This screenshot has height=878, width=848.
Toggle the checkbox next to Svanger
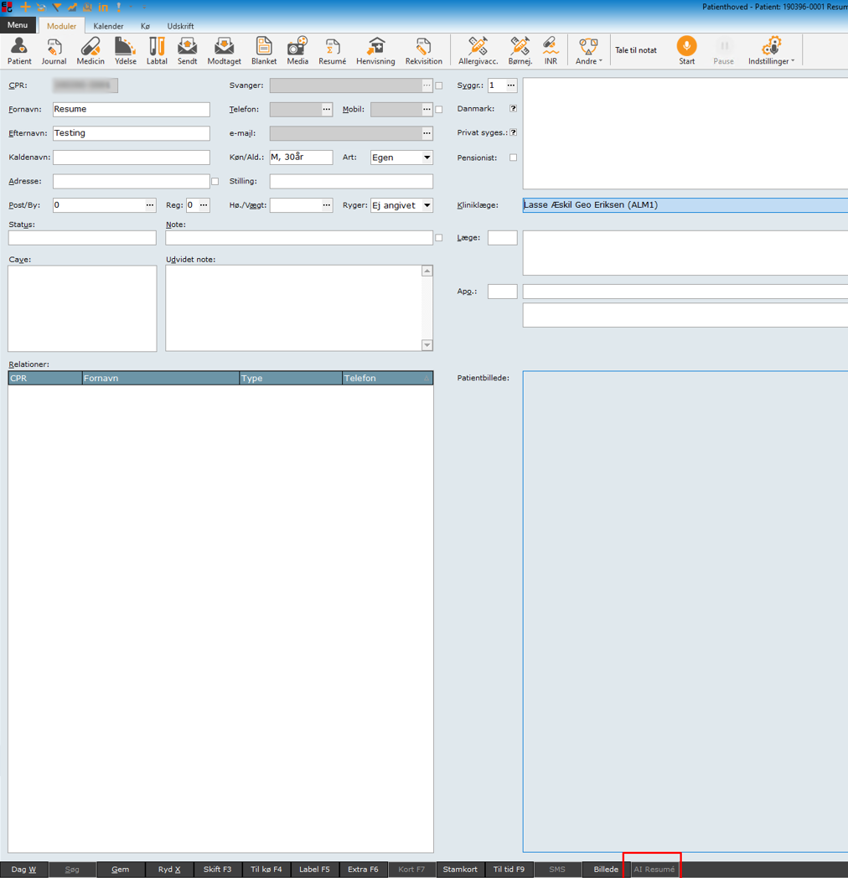coord(438,85)
